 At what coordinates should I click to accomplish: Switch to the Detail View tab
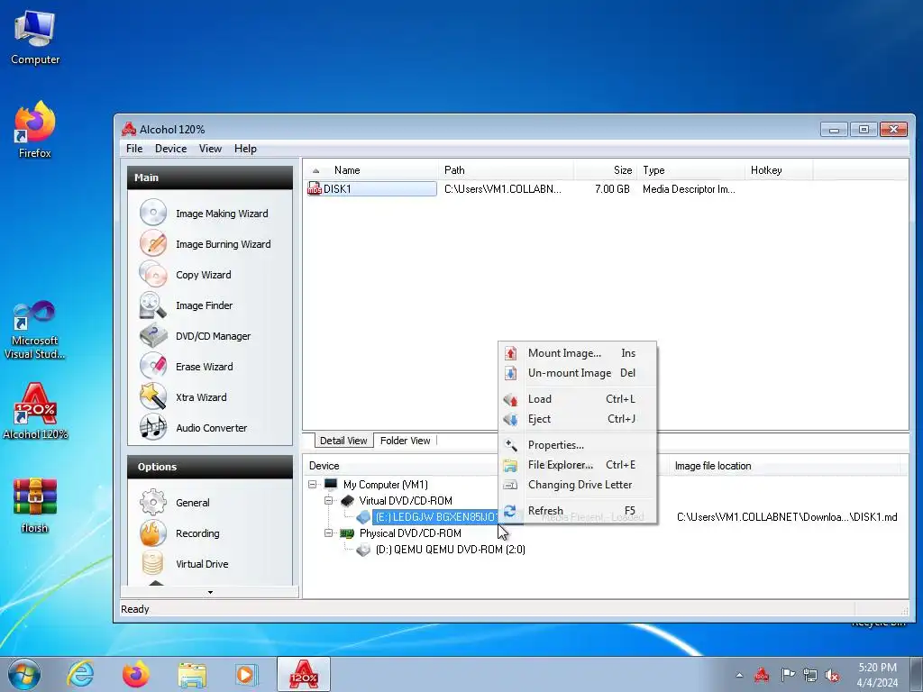(x=343, y=441)
